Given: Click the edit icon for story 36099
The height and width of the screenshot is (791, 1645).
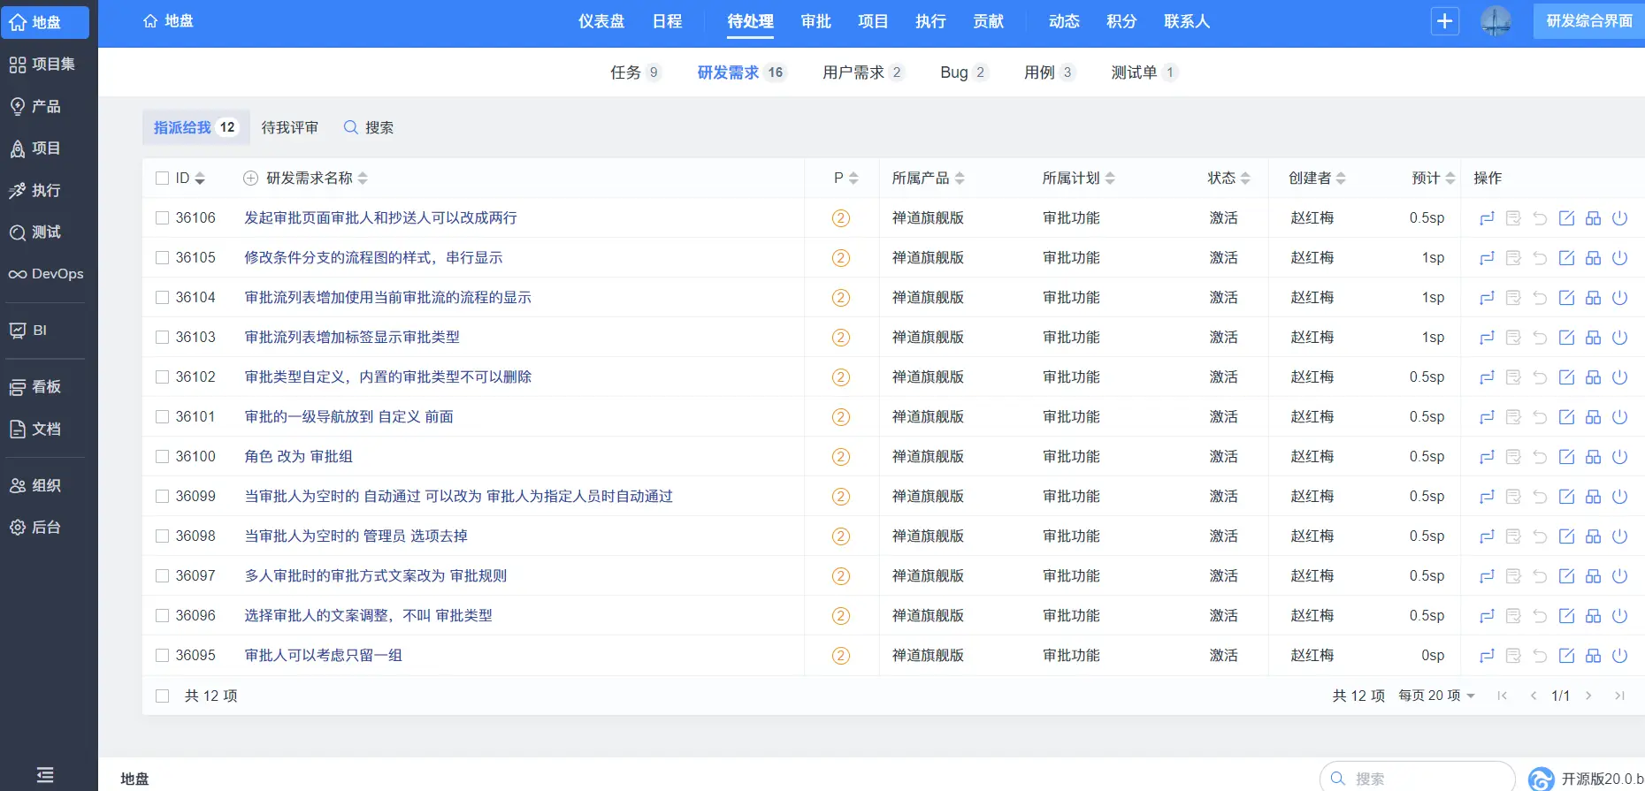Looking at the screenshot, I should coord(1566,497).
